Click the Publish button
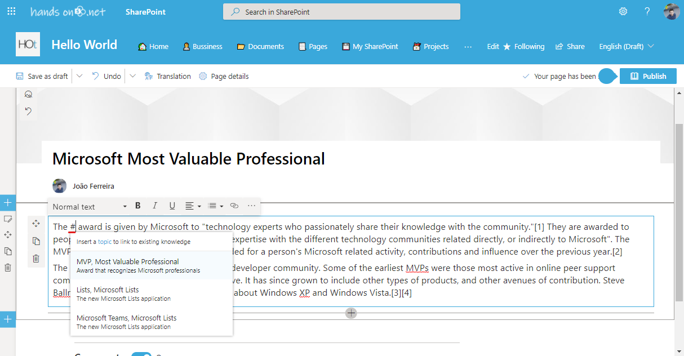The image size is (684, 356). tap(648, 76)
